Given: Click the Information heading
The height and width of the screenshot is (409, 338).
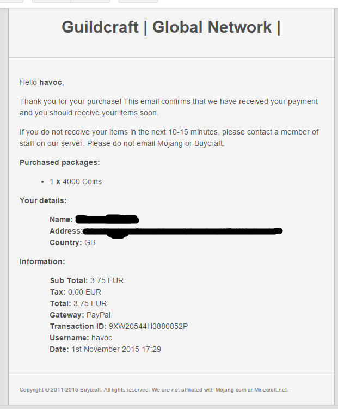Looking at the screenshot, I should tap(42, 261).
